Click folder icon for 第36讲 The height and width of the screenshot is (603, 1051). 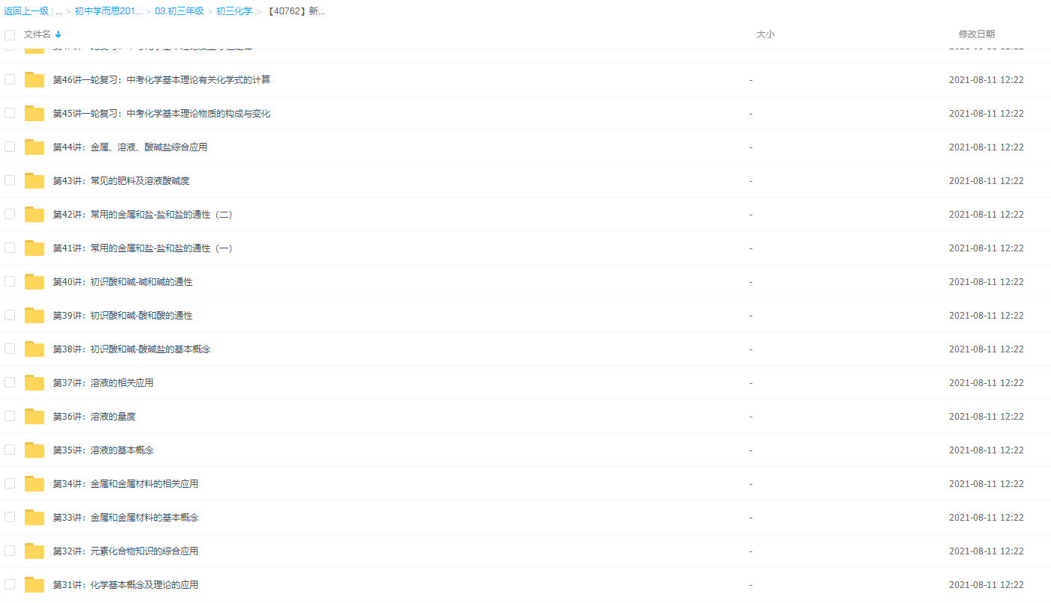pos(34,417)
